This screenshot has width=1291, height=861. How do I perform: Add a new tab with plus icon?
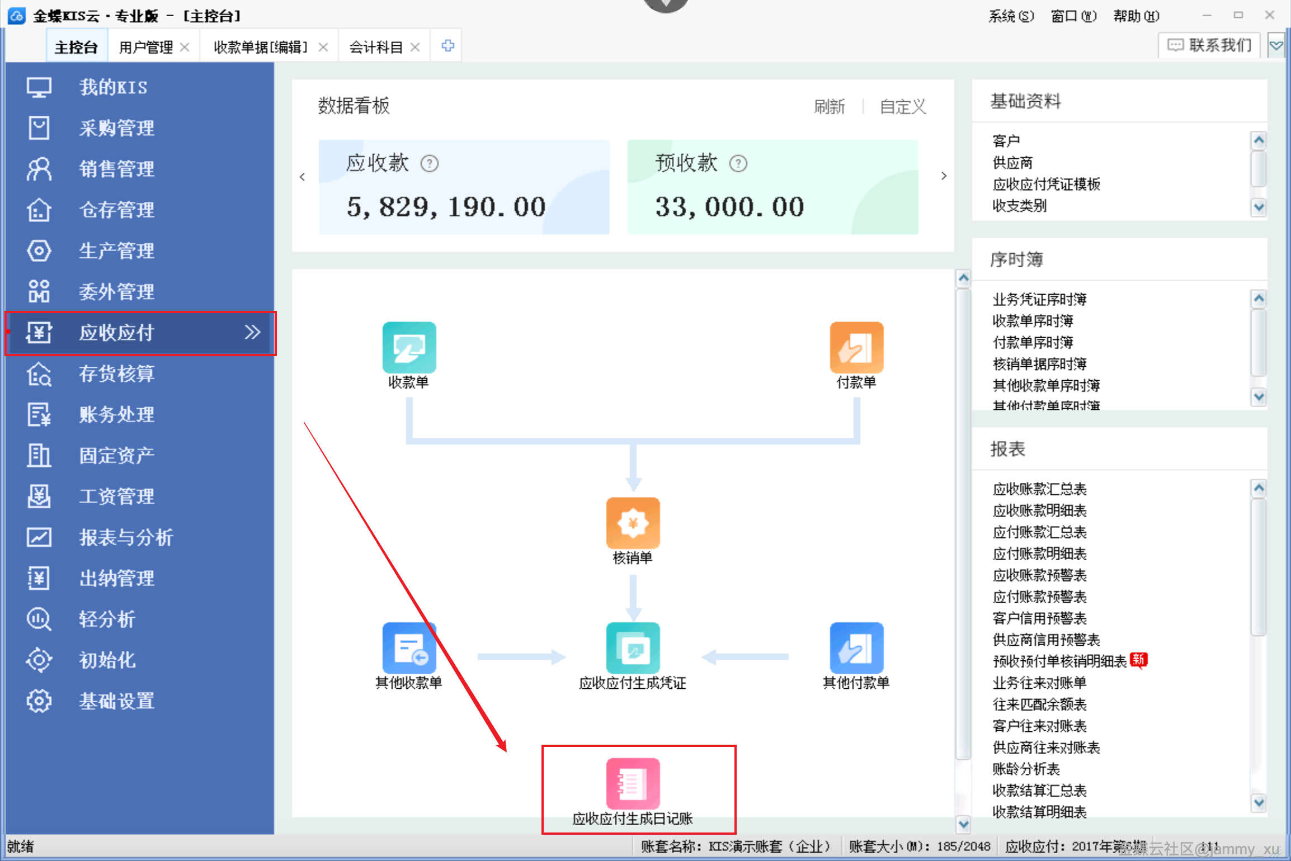[447, 46]
